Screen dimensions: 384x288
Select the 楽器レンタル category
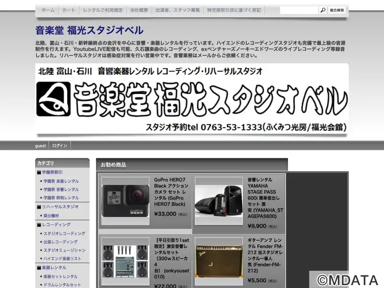click(54, 267)
